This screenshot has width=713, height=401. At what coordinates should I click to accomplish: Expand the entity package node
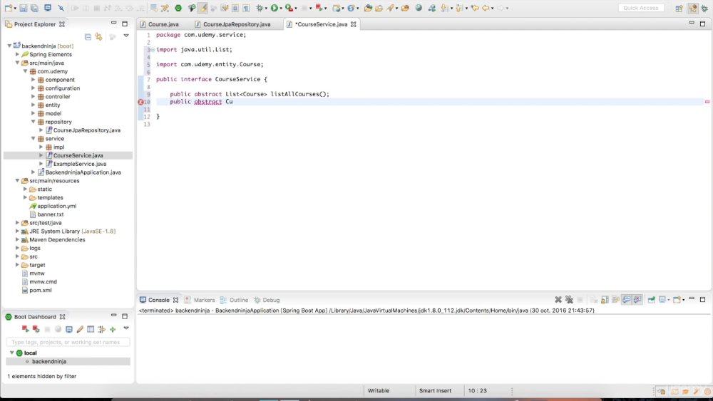(34, 105)
